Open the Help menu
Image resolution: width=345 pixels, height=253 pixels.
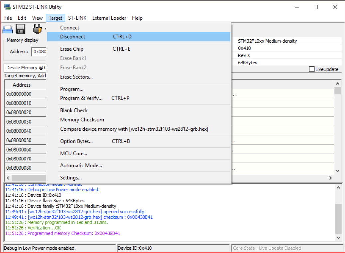tap(137, 18)
